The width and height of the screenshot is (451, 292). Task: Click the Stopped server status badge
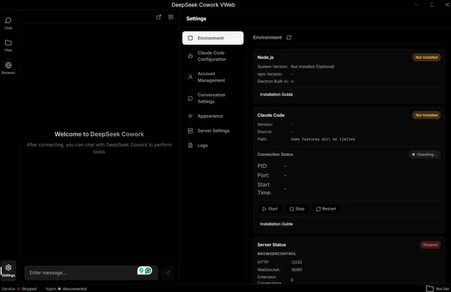[430, 245]
